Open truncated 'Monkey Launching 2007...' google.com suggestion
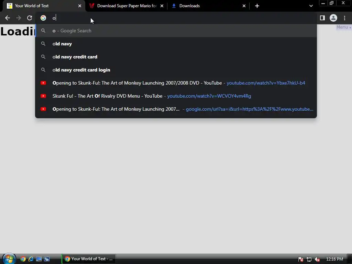The width and height of the screenshot is (352, 264). (x=176, y=109)
